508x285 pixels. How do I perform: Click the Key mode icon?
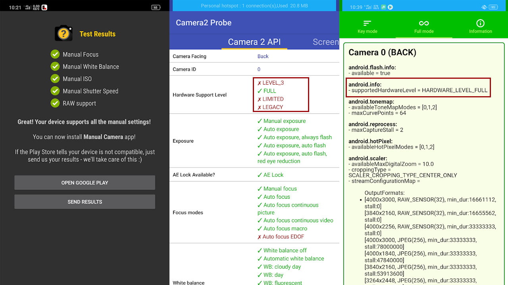pyautogui.click(x=368, y=23)
